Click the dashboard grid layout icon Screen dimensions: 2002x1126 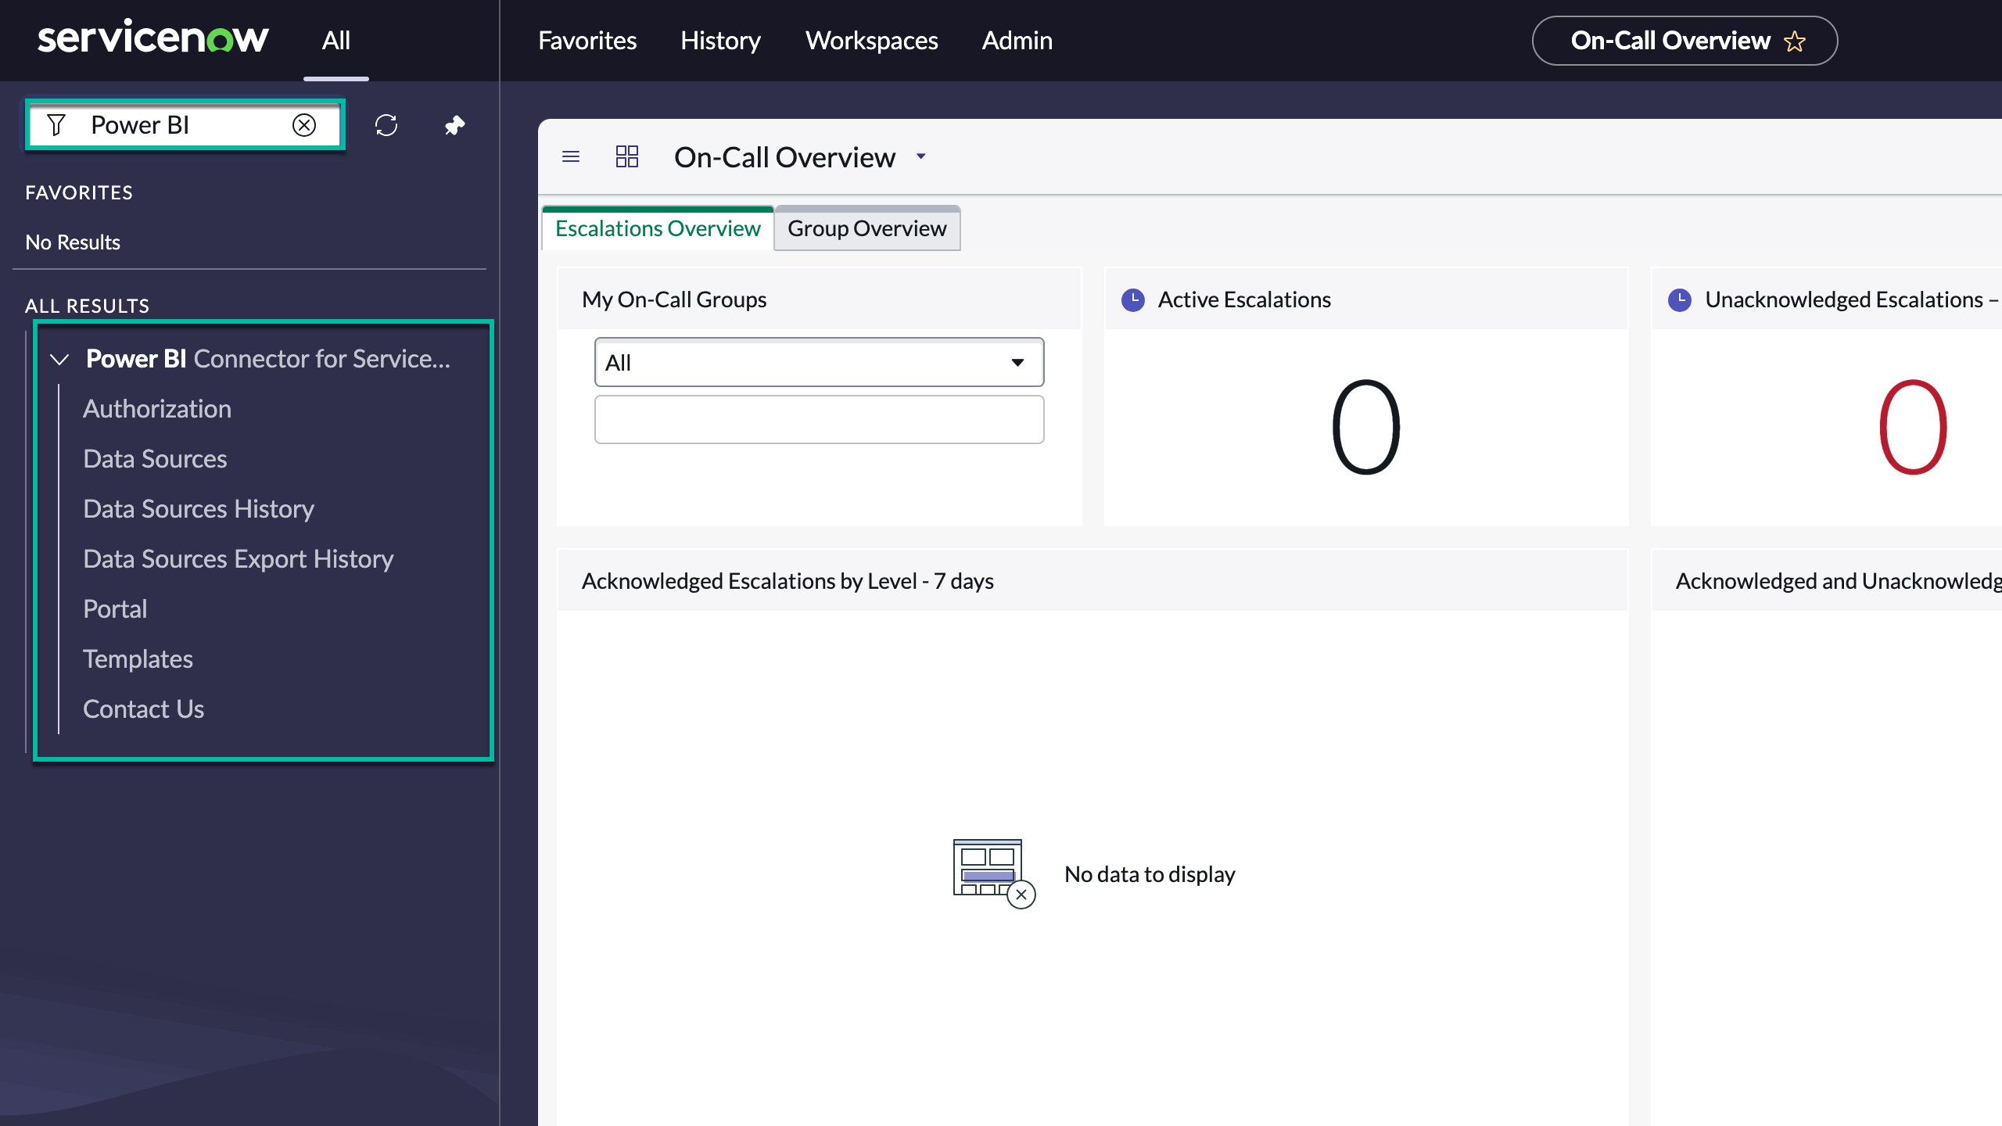click(626, 156)
